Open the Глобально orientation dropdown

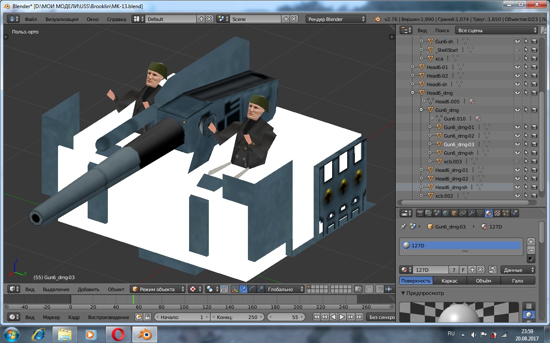(x=284, y=289)
